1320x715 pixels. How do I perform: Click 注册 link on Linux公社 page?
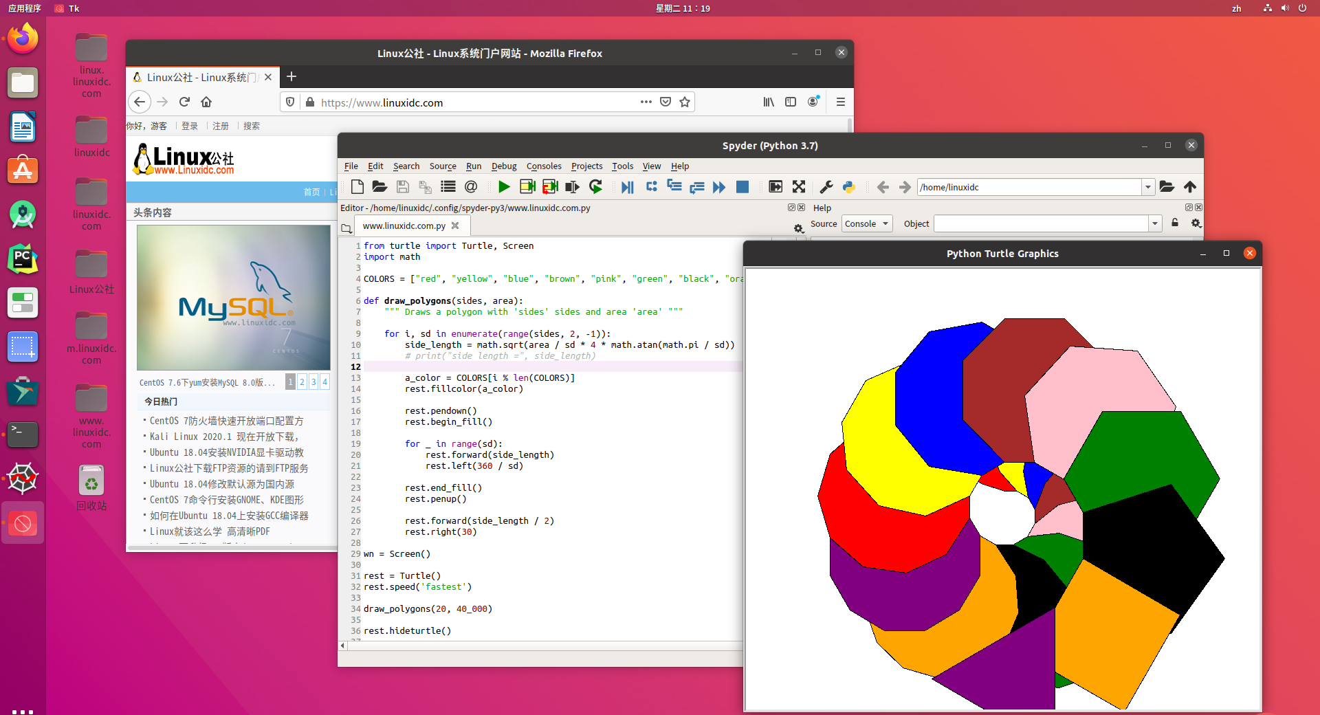[x=221, y=126]
